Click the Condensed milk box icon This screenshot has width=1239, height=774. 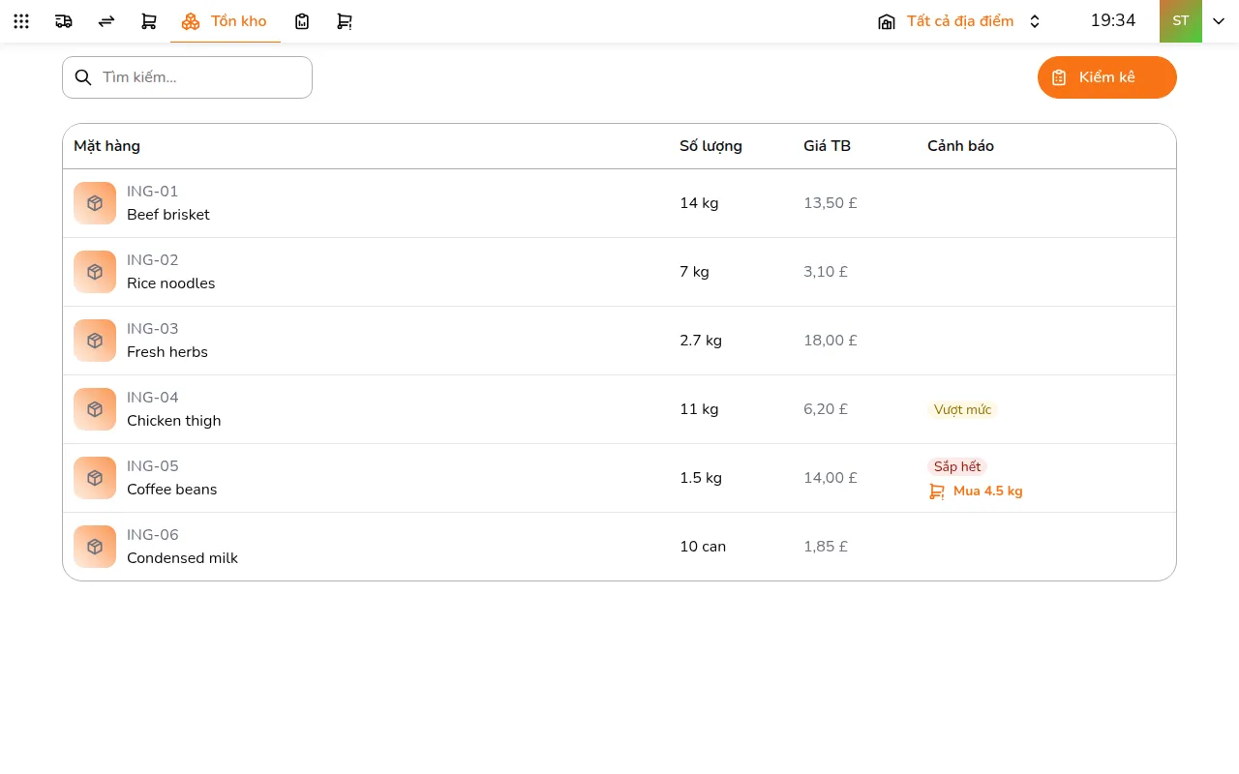95,547
